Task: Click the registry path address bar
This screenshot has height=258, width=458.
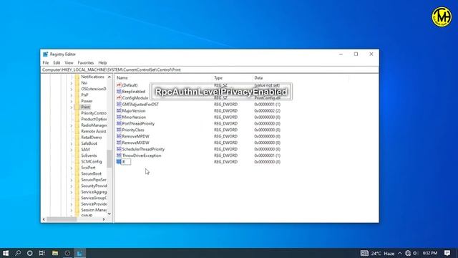Action: pyautogui.click(x=210, y=70)
